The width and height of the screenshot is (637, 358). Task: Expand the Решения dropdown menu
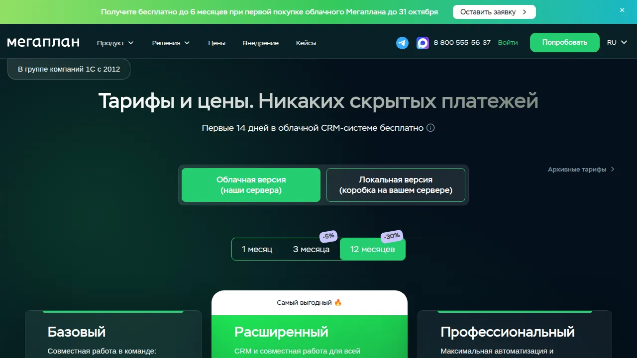171,43
